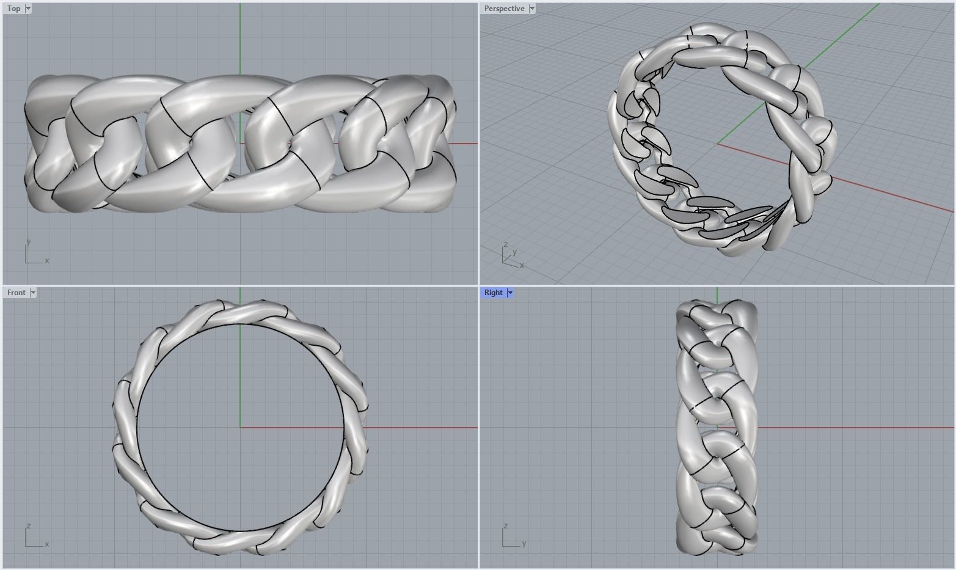This screenshot has width=956, height=570.
Task: Open the Top viewport dropdown arrow
Action: tap(28, 9)
